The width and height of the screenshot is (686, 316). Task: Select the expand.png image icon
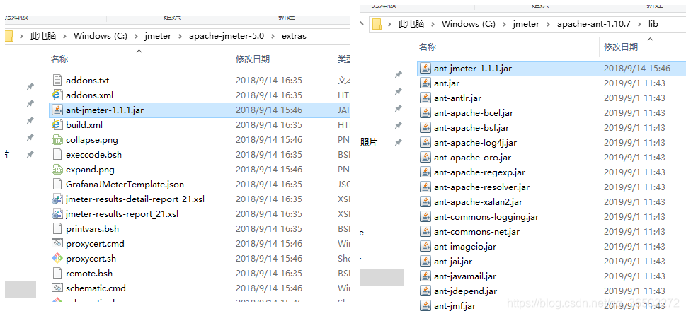point(57,170)
